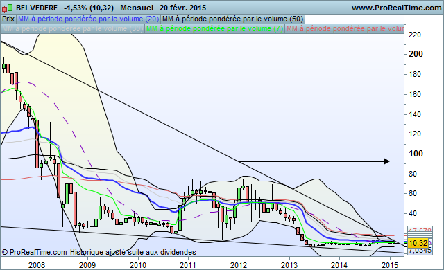Image resolution: width=444 pixels, height=270 pixels.
Task: Click the 2012 marker on the time axis
Action: coord(239,265)
